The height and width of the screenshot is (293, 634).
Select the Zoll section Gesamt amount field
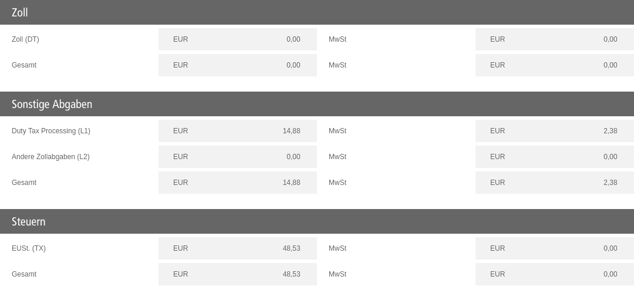point(238,65)
